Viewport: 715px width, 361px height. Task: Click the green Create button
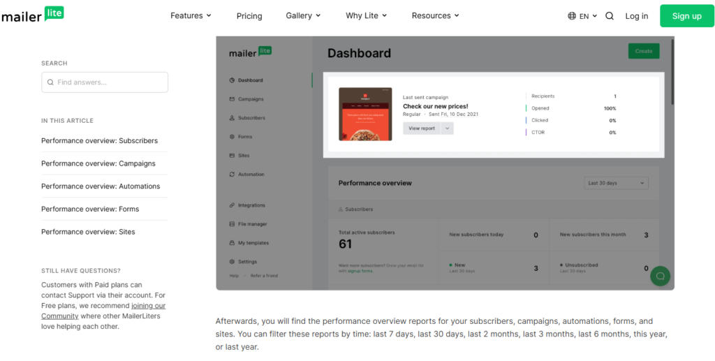click(x=644, y=51)
